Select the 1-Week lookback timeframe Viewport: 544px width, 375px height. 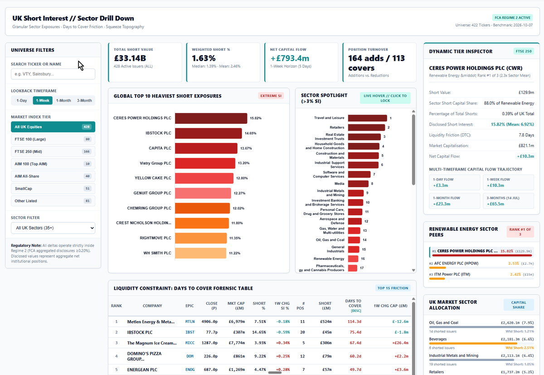click(x=43, y=101)
